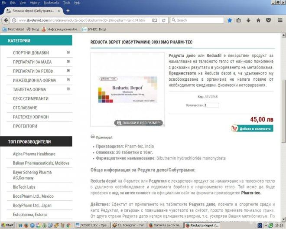Open the РАСТЕЖЕН ХОРМОН category link
The width and height of the screenshot is (286, 229).
pyautogui.click(x=31, y=117)
